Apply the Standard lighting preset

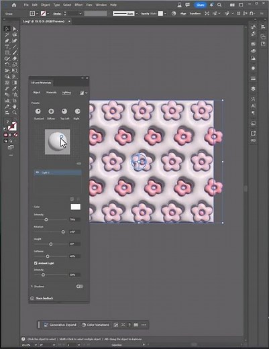[x=38, y=111]
